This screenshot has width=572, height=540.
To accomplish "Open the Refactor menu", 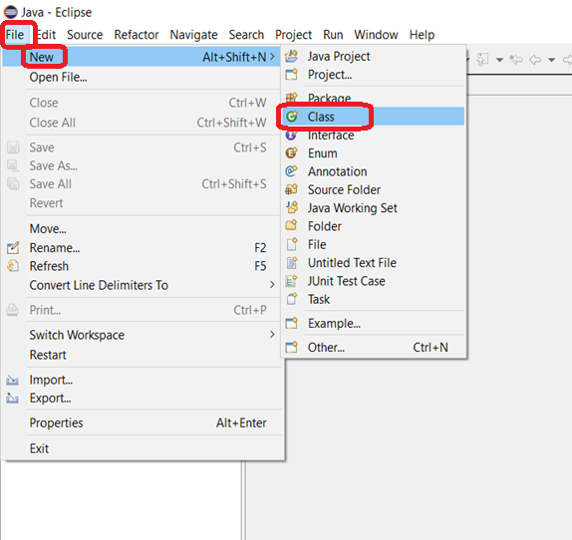I will coord(137,35).
